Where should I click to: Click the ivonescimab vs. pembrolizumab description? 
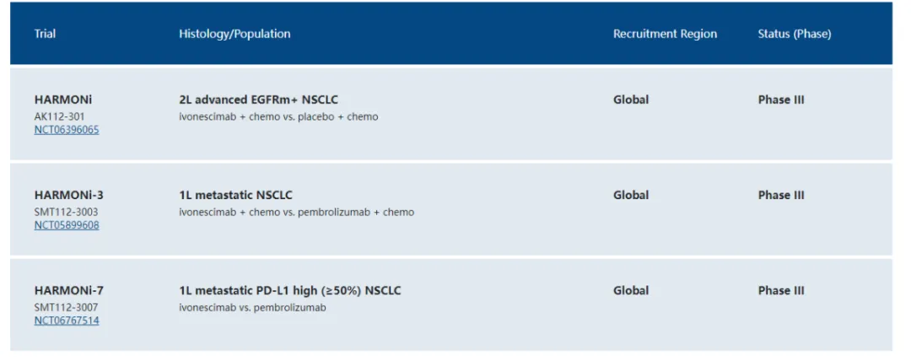click(x=252, y=307)
